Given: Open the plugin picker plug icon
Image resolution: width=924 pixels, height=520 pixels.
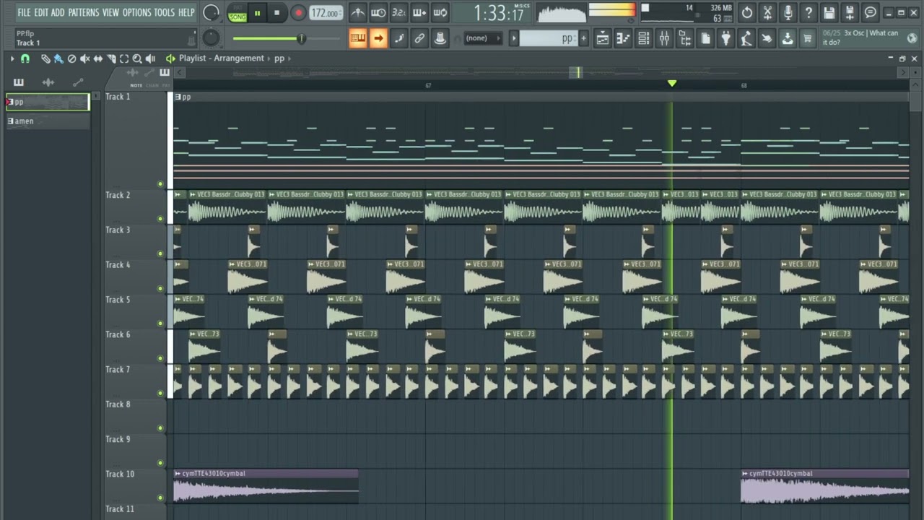Looking at the screenshot, I should click(725, 38).
